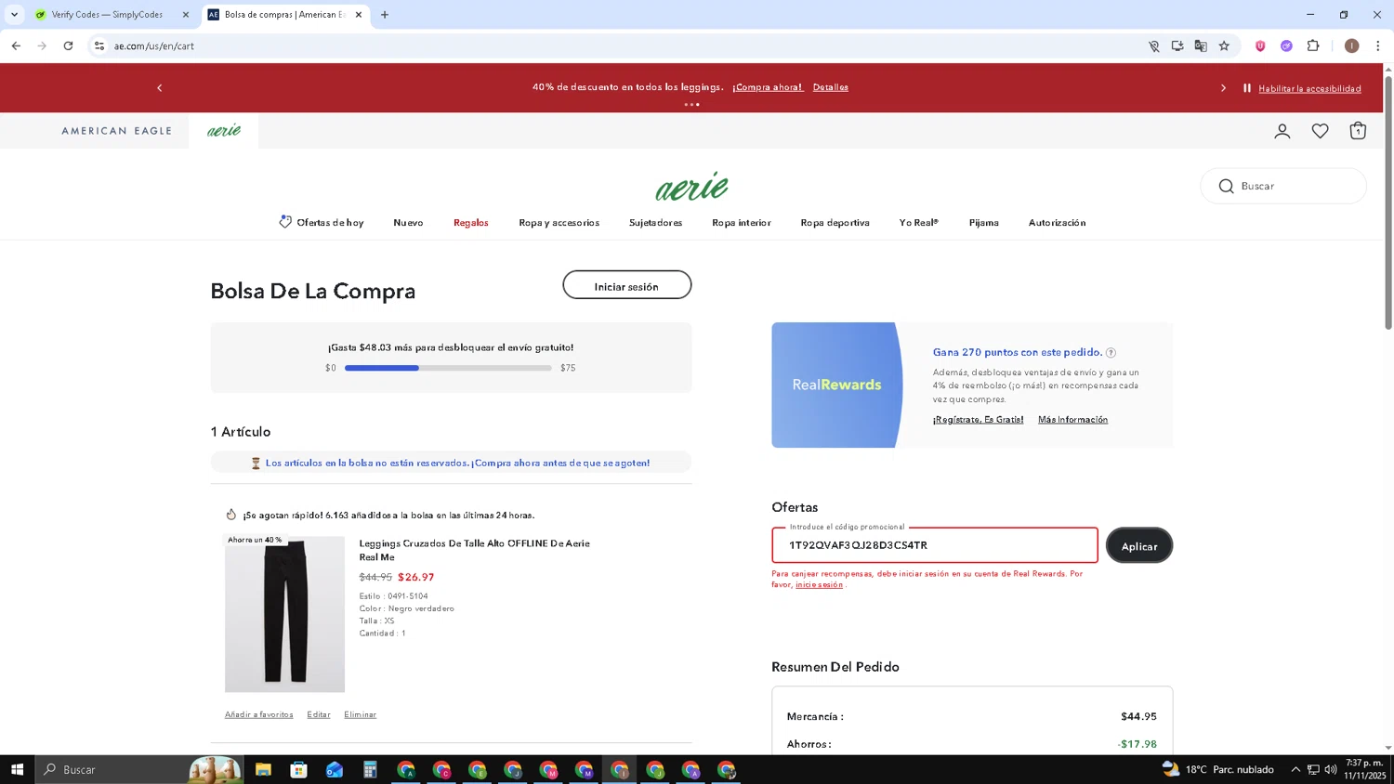Open the Extensions puzzle icon
This screenshot has width=1394, height=784.
pos(1313,46)
